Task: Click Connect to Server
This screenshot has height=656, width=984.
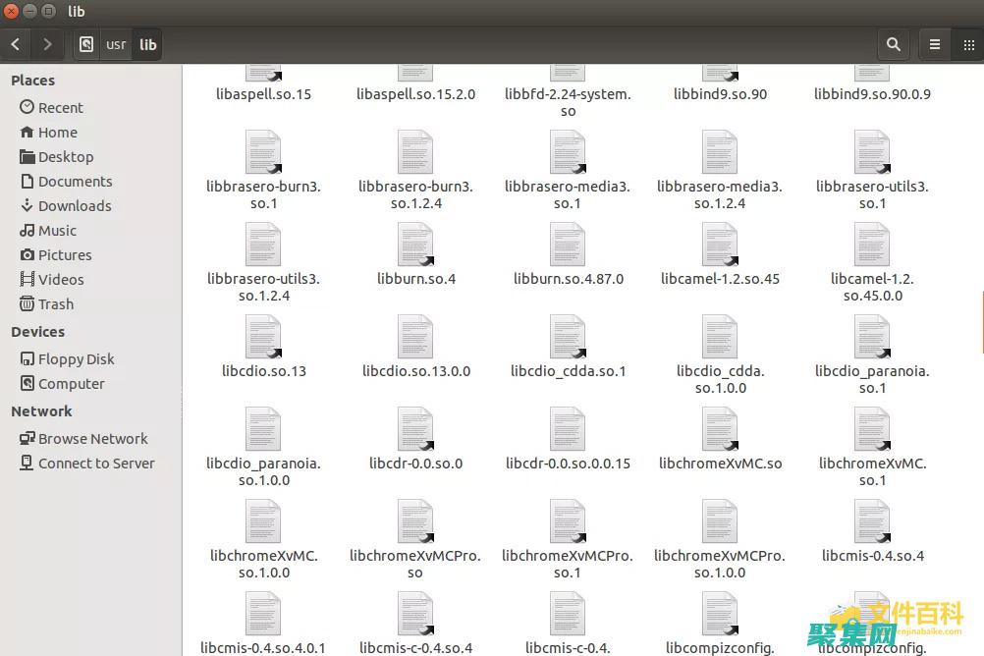Action: coord(96,464)
